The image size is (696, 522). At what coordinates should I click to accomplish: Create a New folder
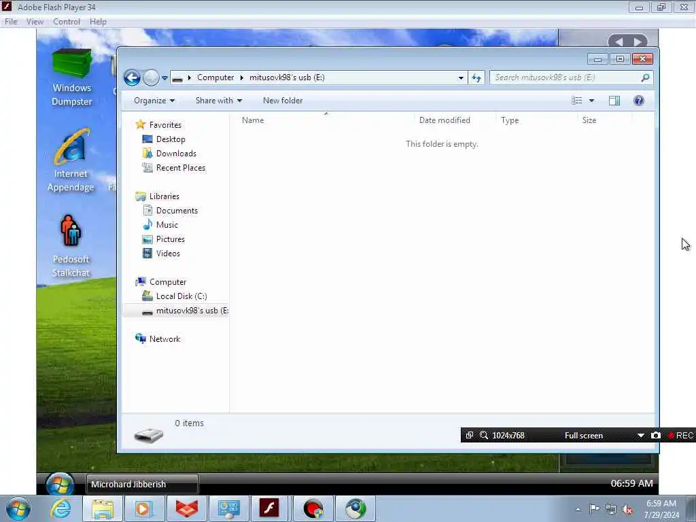[x=283, y=101]
